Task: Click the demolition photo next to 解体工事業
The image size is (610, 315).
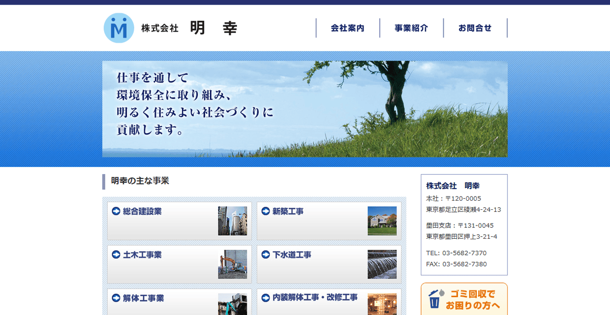Action: pyautogui.click(x=233, y=305)
